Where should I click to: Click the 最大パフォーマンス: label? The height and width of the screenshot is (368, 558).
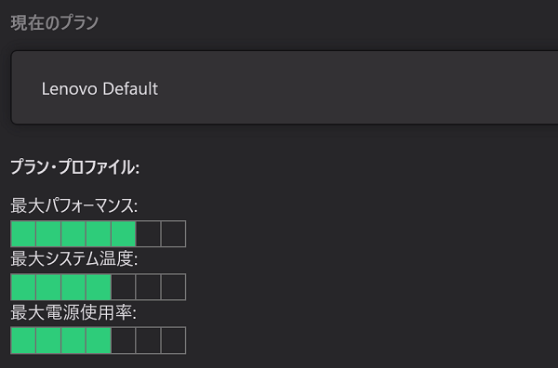(x=74, y=206)
